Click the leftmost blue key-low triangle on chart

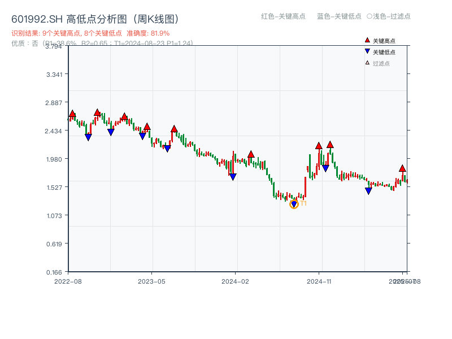88,137
